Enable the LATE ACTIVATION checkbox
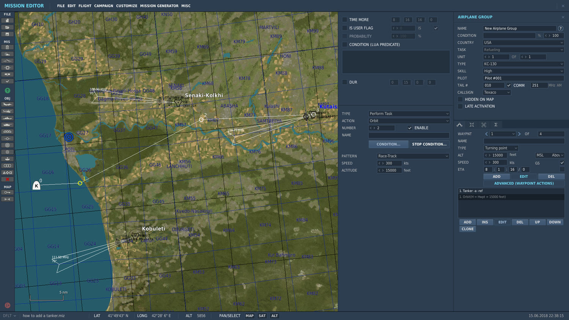 [460, 106]
